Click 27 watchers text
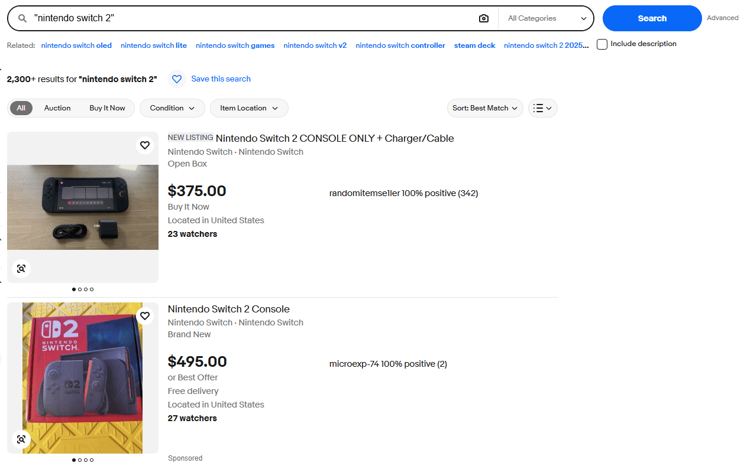 coord(192,419)
